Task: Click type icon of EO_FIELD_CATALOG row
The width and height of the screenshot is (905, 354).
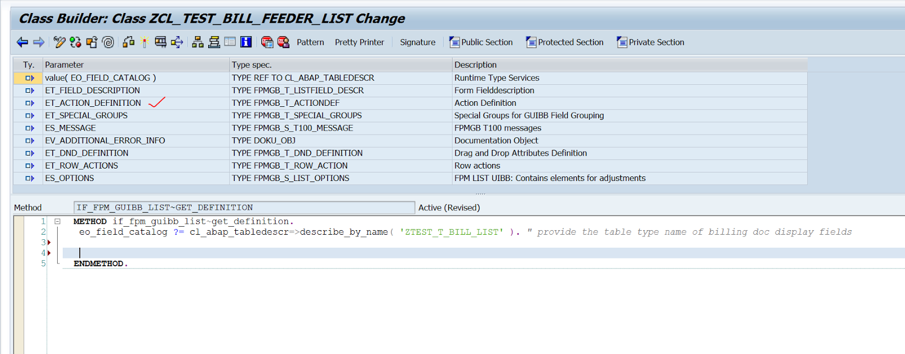Action: [29, 78]
